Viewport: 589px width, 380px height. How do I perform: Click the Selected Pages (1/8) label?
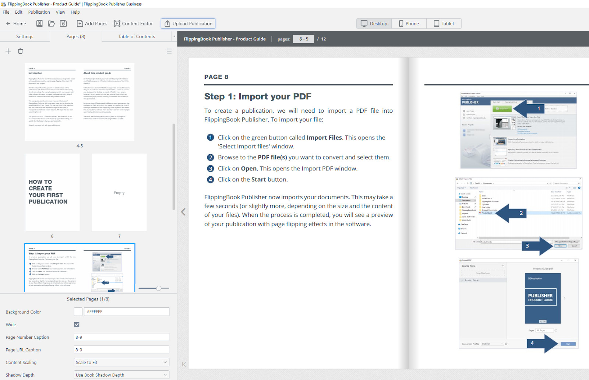point(88,299)
